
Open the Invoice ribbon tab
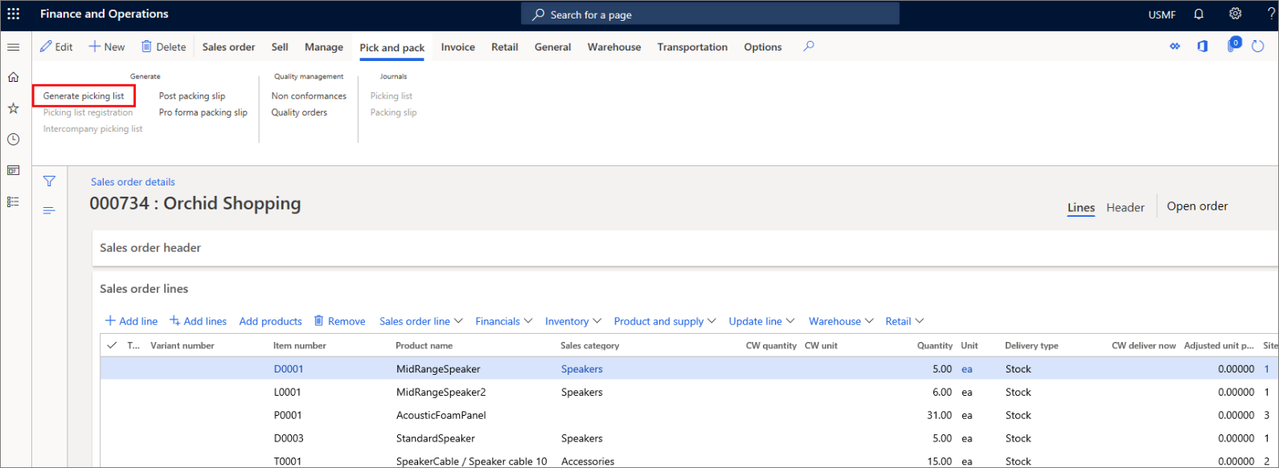pyautogui.click(x=458, y=47)
